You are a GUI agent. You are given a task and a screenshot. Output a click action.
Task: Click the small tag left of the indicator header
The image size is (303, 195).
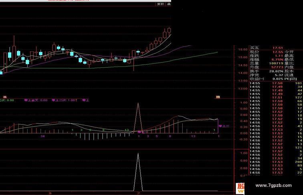coord(5,97)
